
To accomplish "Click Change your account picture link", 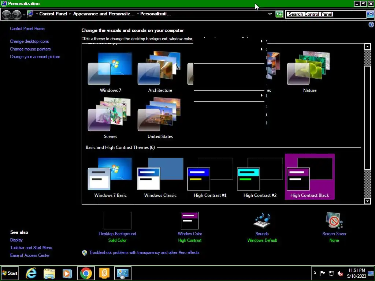I will 35,57.
